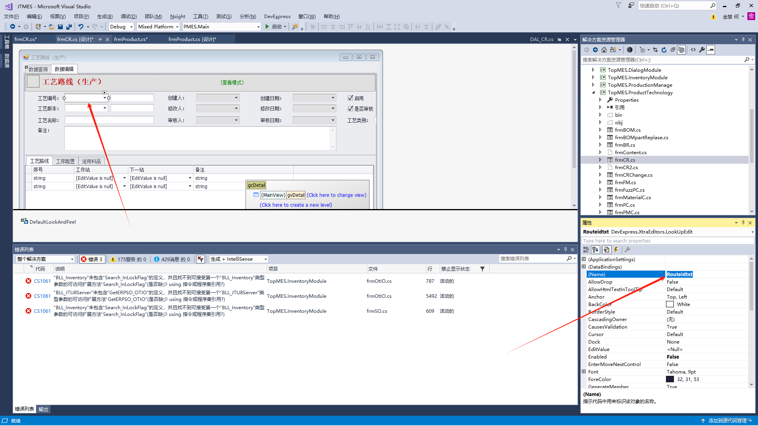This screenshot has width=758, height=426.
Task: Click the undo arrow in toolbar
Action: point(81,26)
